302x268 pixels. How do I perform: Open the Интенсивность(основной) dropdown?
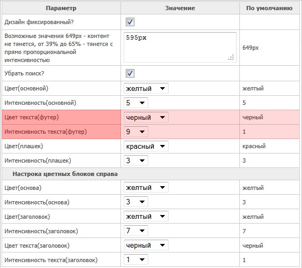click(x=136, y=103)
